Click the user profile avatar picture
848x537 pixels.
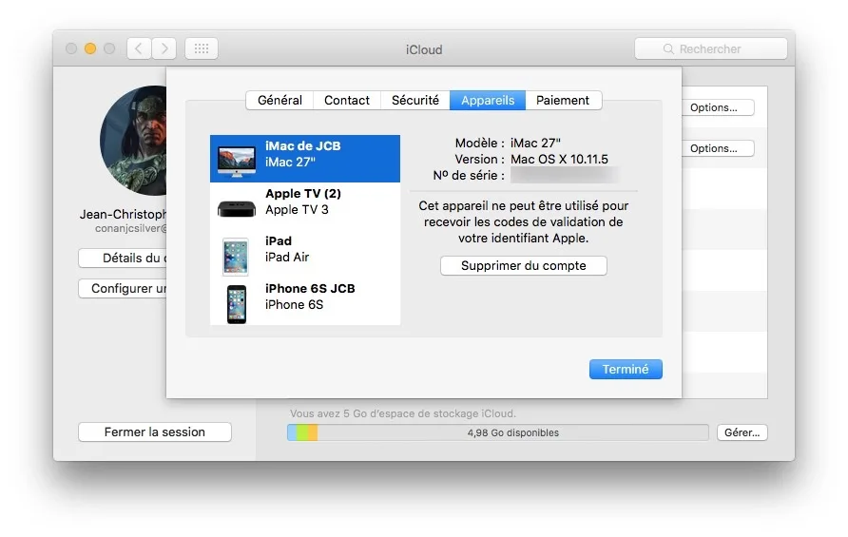click(x=134, y=140)
